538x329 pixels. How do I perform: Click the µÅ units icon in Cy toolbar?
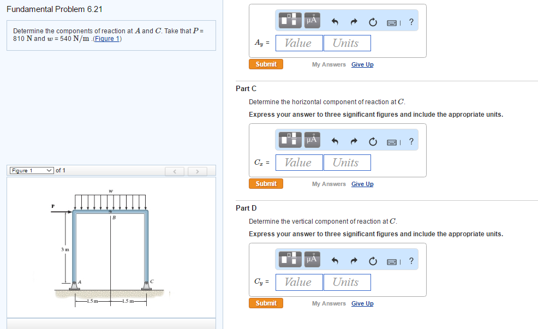pyautogui.click(x=312, y=259)
